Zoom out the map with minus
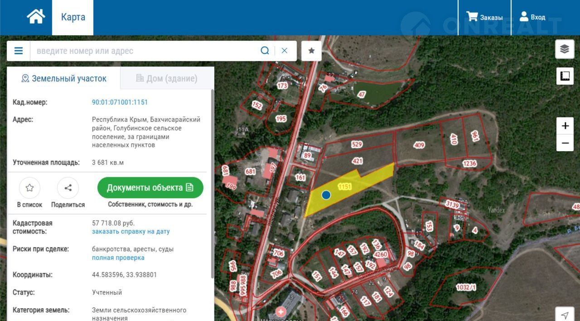 pos(565,143)
